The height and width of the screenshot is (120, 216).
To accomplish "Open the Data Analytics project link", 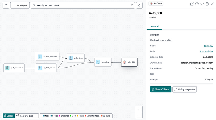I will (206, 51).
